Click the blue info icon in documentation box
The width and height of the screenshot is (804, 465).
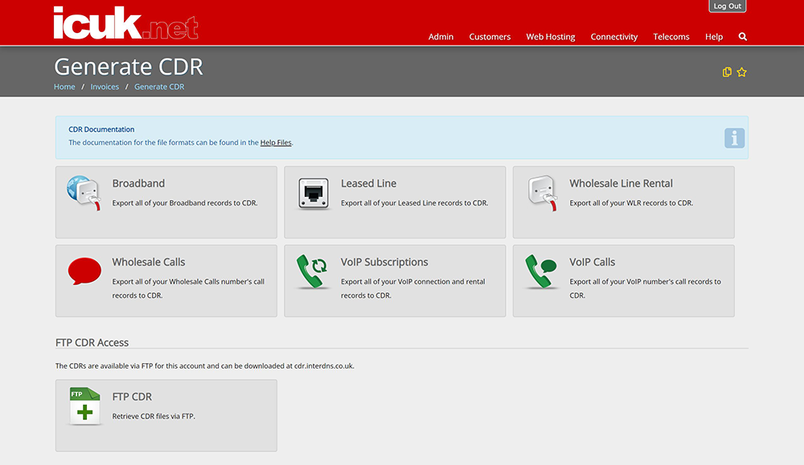coord(734,138)
